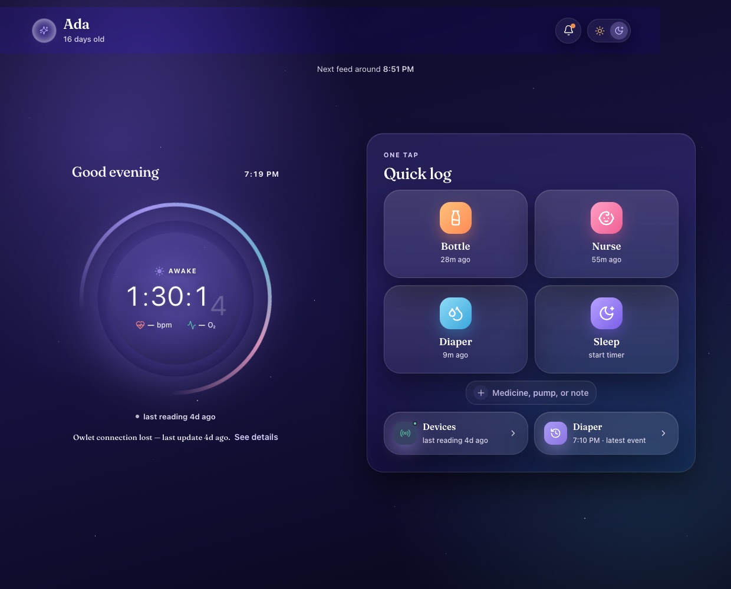The height and width of the screenshot is (589, 731).
Task: Click the purple history clock icon
Action: 555,433
